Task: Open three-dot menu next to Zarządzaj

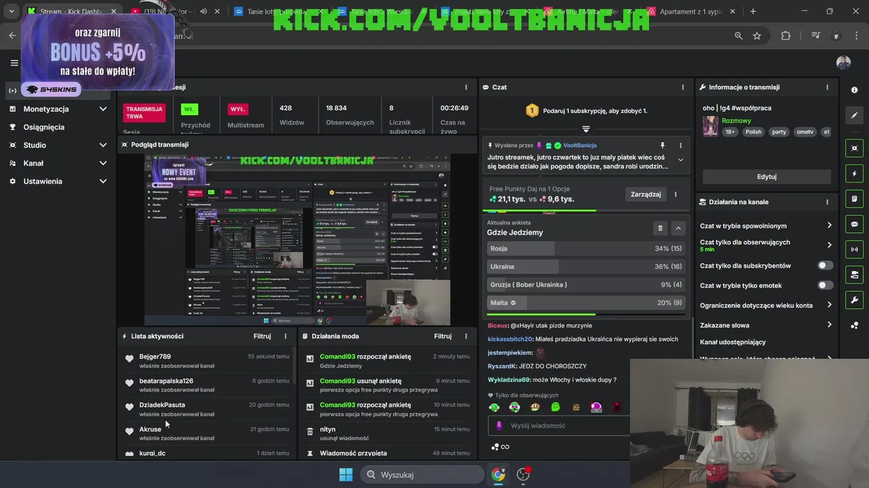Action: click(x=676, y=194)
